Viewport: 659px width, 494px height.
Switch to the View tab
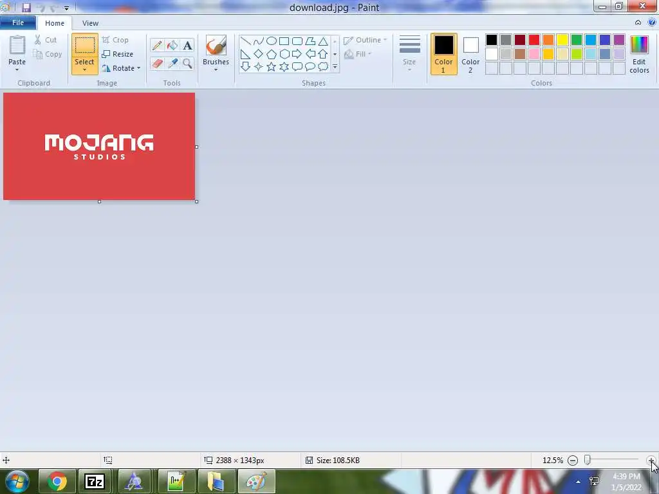[x=90, y=23]
